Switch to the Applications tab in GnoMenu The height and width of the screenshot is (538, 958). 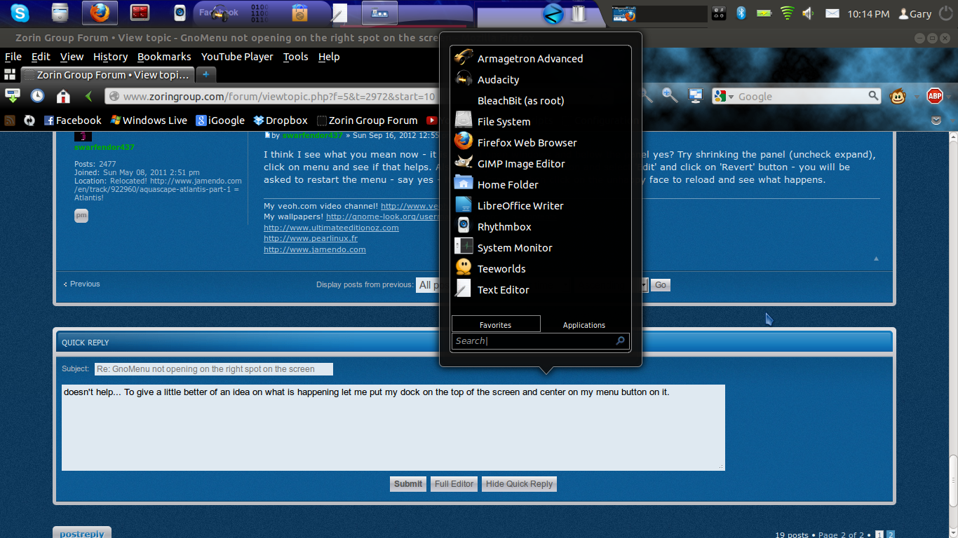point(583,325)
